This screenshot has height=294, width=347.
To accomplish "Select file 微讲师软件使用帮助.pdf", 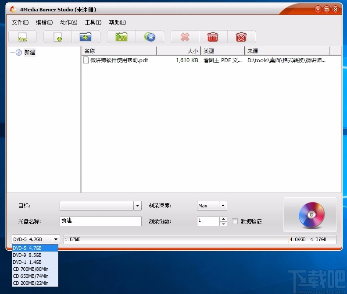I will [x=119, y=60].
